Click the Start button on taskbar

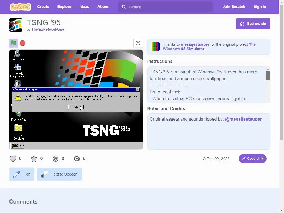click(17, 146)
